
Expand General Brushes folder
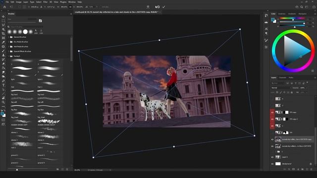click(9, 37)
